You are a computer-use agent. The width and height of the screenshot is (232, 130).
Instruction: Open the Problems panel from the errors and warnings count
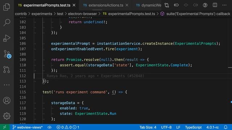coord(68,127)
